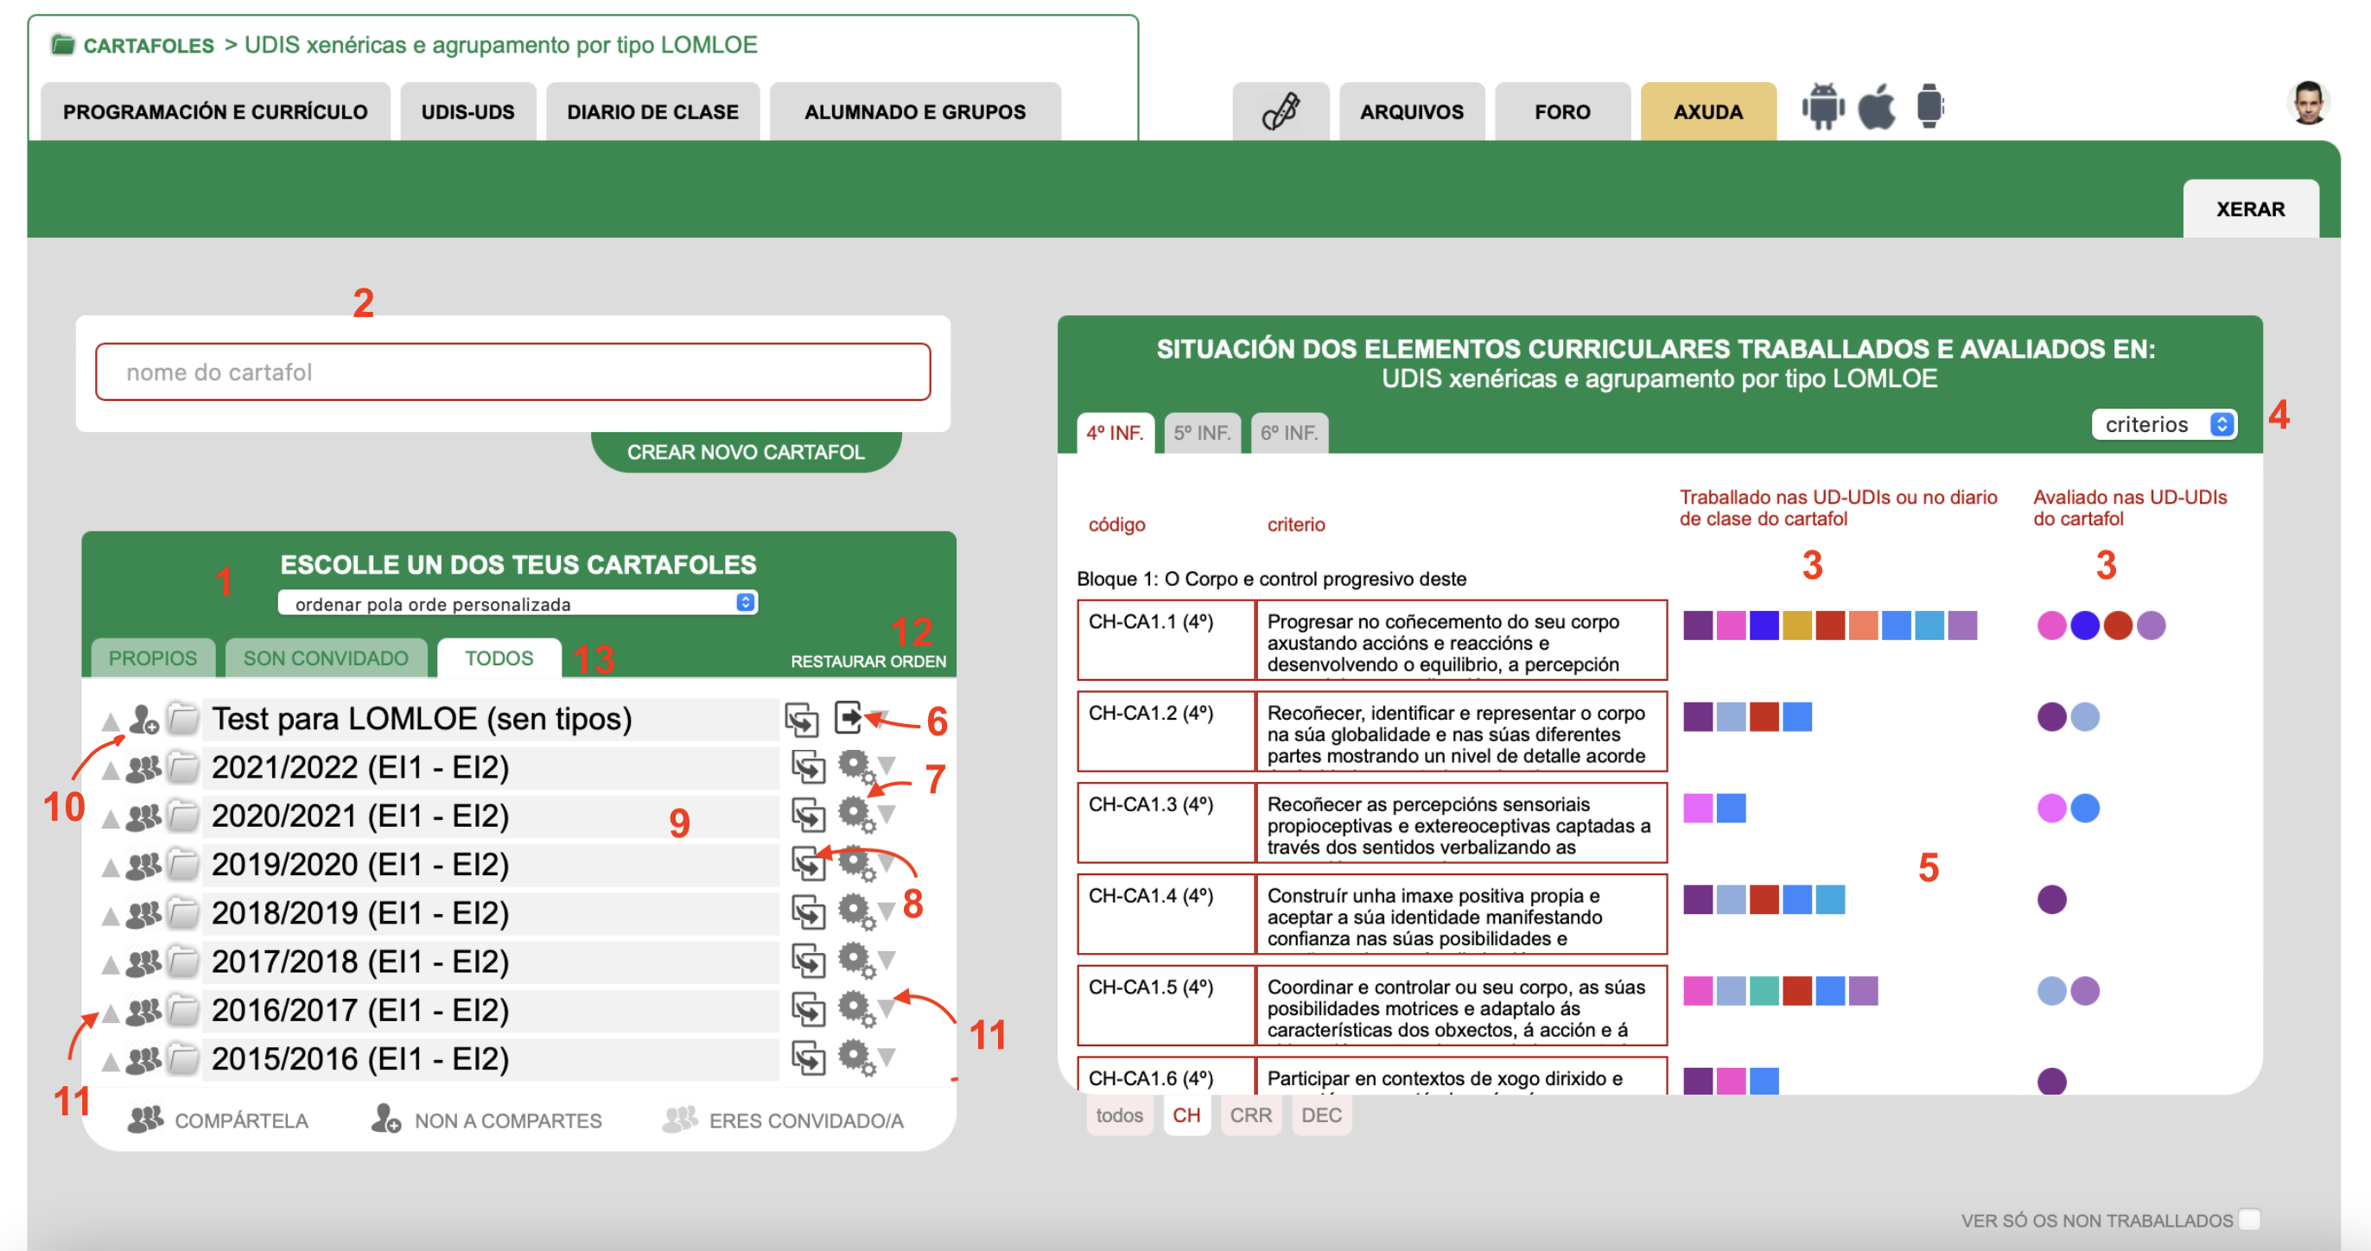This screenshot has width=2371, height=1251.
Task: Toggle VER SÓ OS NON TRABALLADOS checkbox
Action: click(x=2249, y=1220)
